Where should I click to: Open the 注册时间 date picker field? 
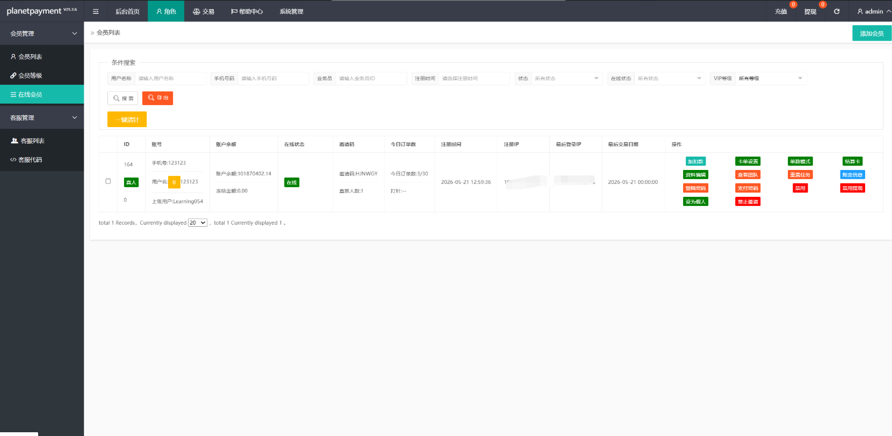pos(474,78)
